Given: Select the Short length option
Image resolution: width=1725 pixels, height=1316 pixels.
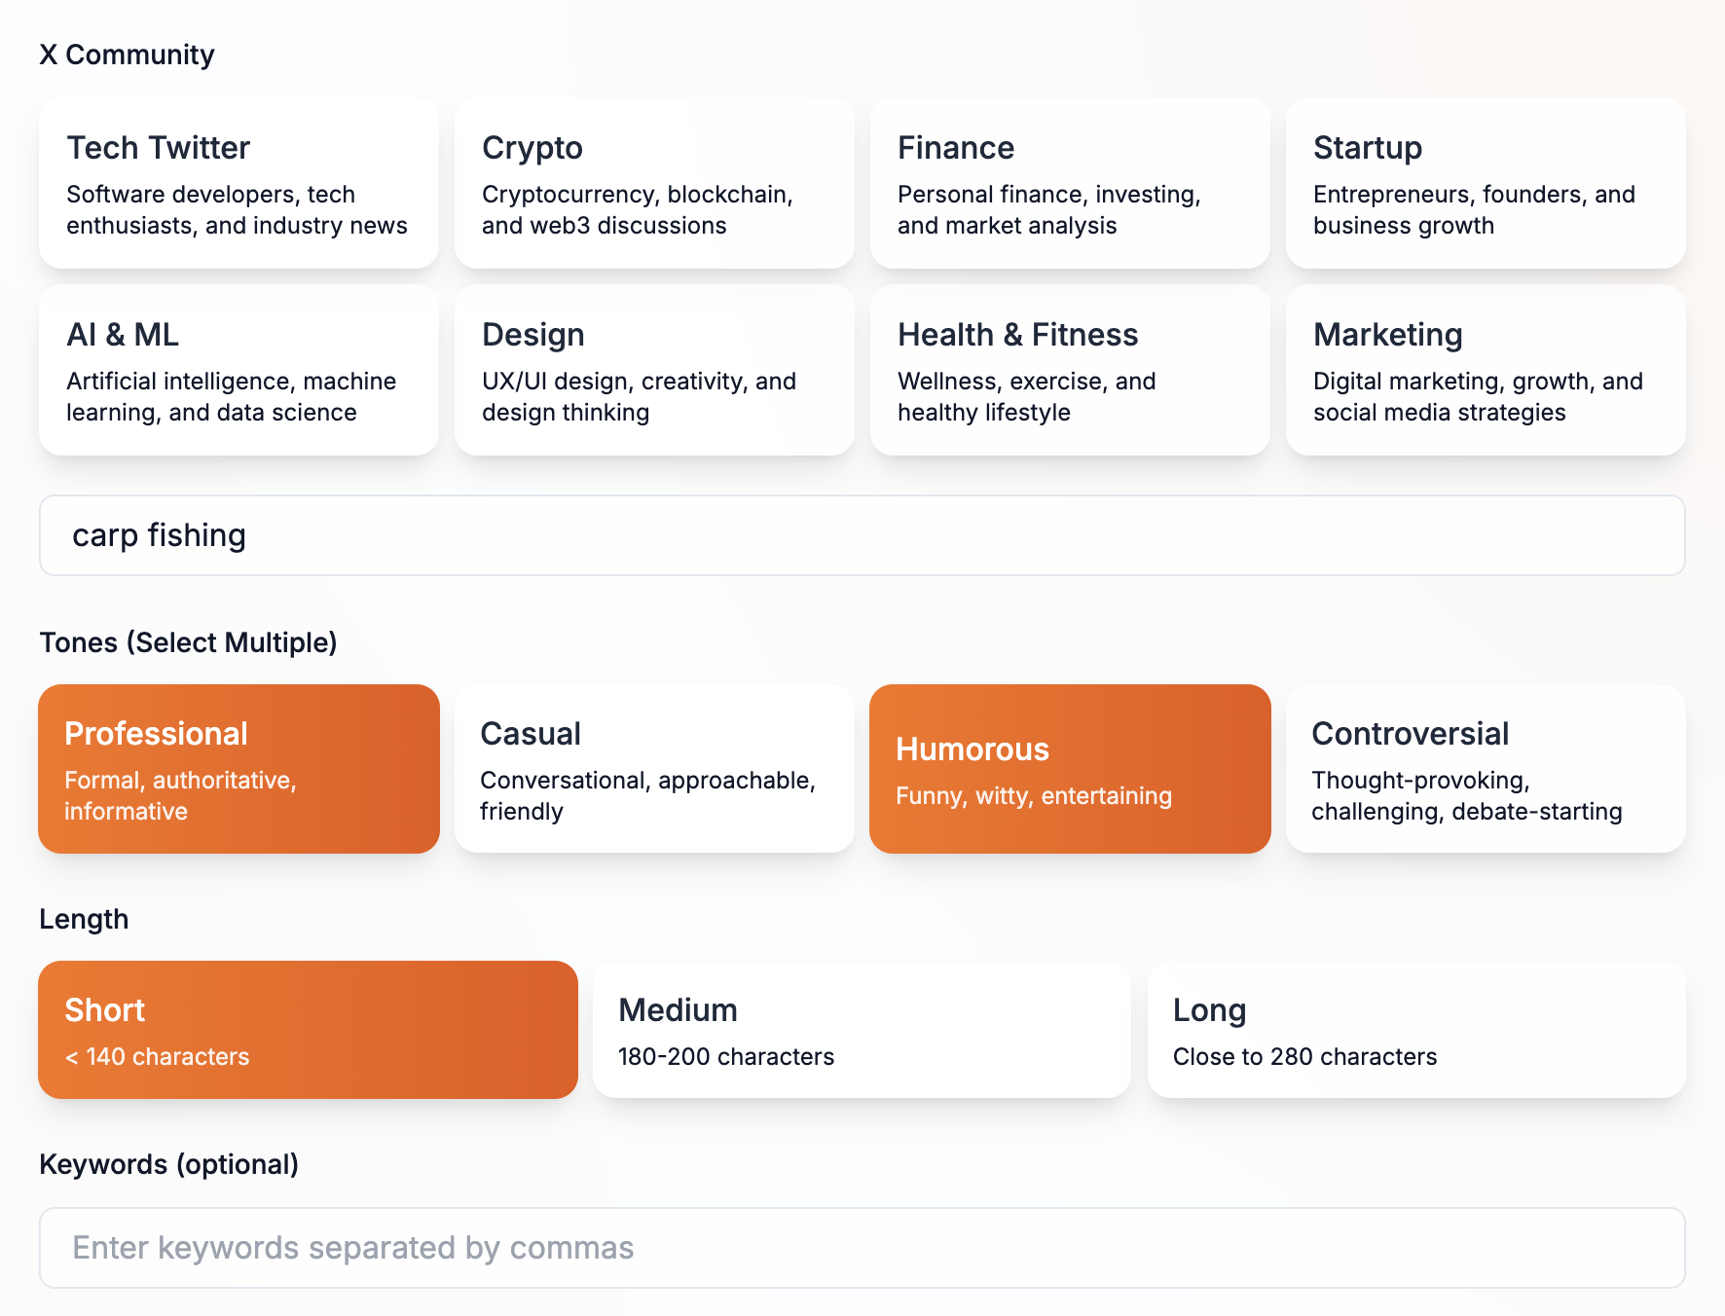Looking at the screenshot, I should tap(308, 1030).
